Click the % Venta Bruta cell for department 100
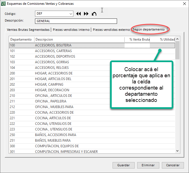The width and height of the screenshot is (189, 173). [137, 45]
